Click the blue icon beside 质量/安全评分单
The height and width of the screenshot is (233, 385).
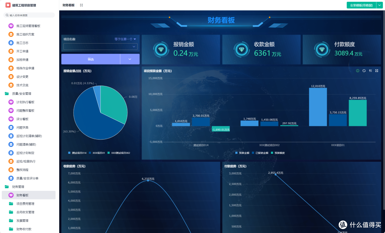click(11, 178)
